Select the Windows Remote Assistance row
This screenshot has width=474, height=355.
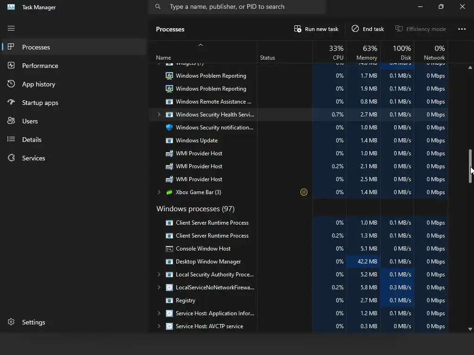tap(299, 102)
